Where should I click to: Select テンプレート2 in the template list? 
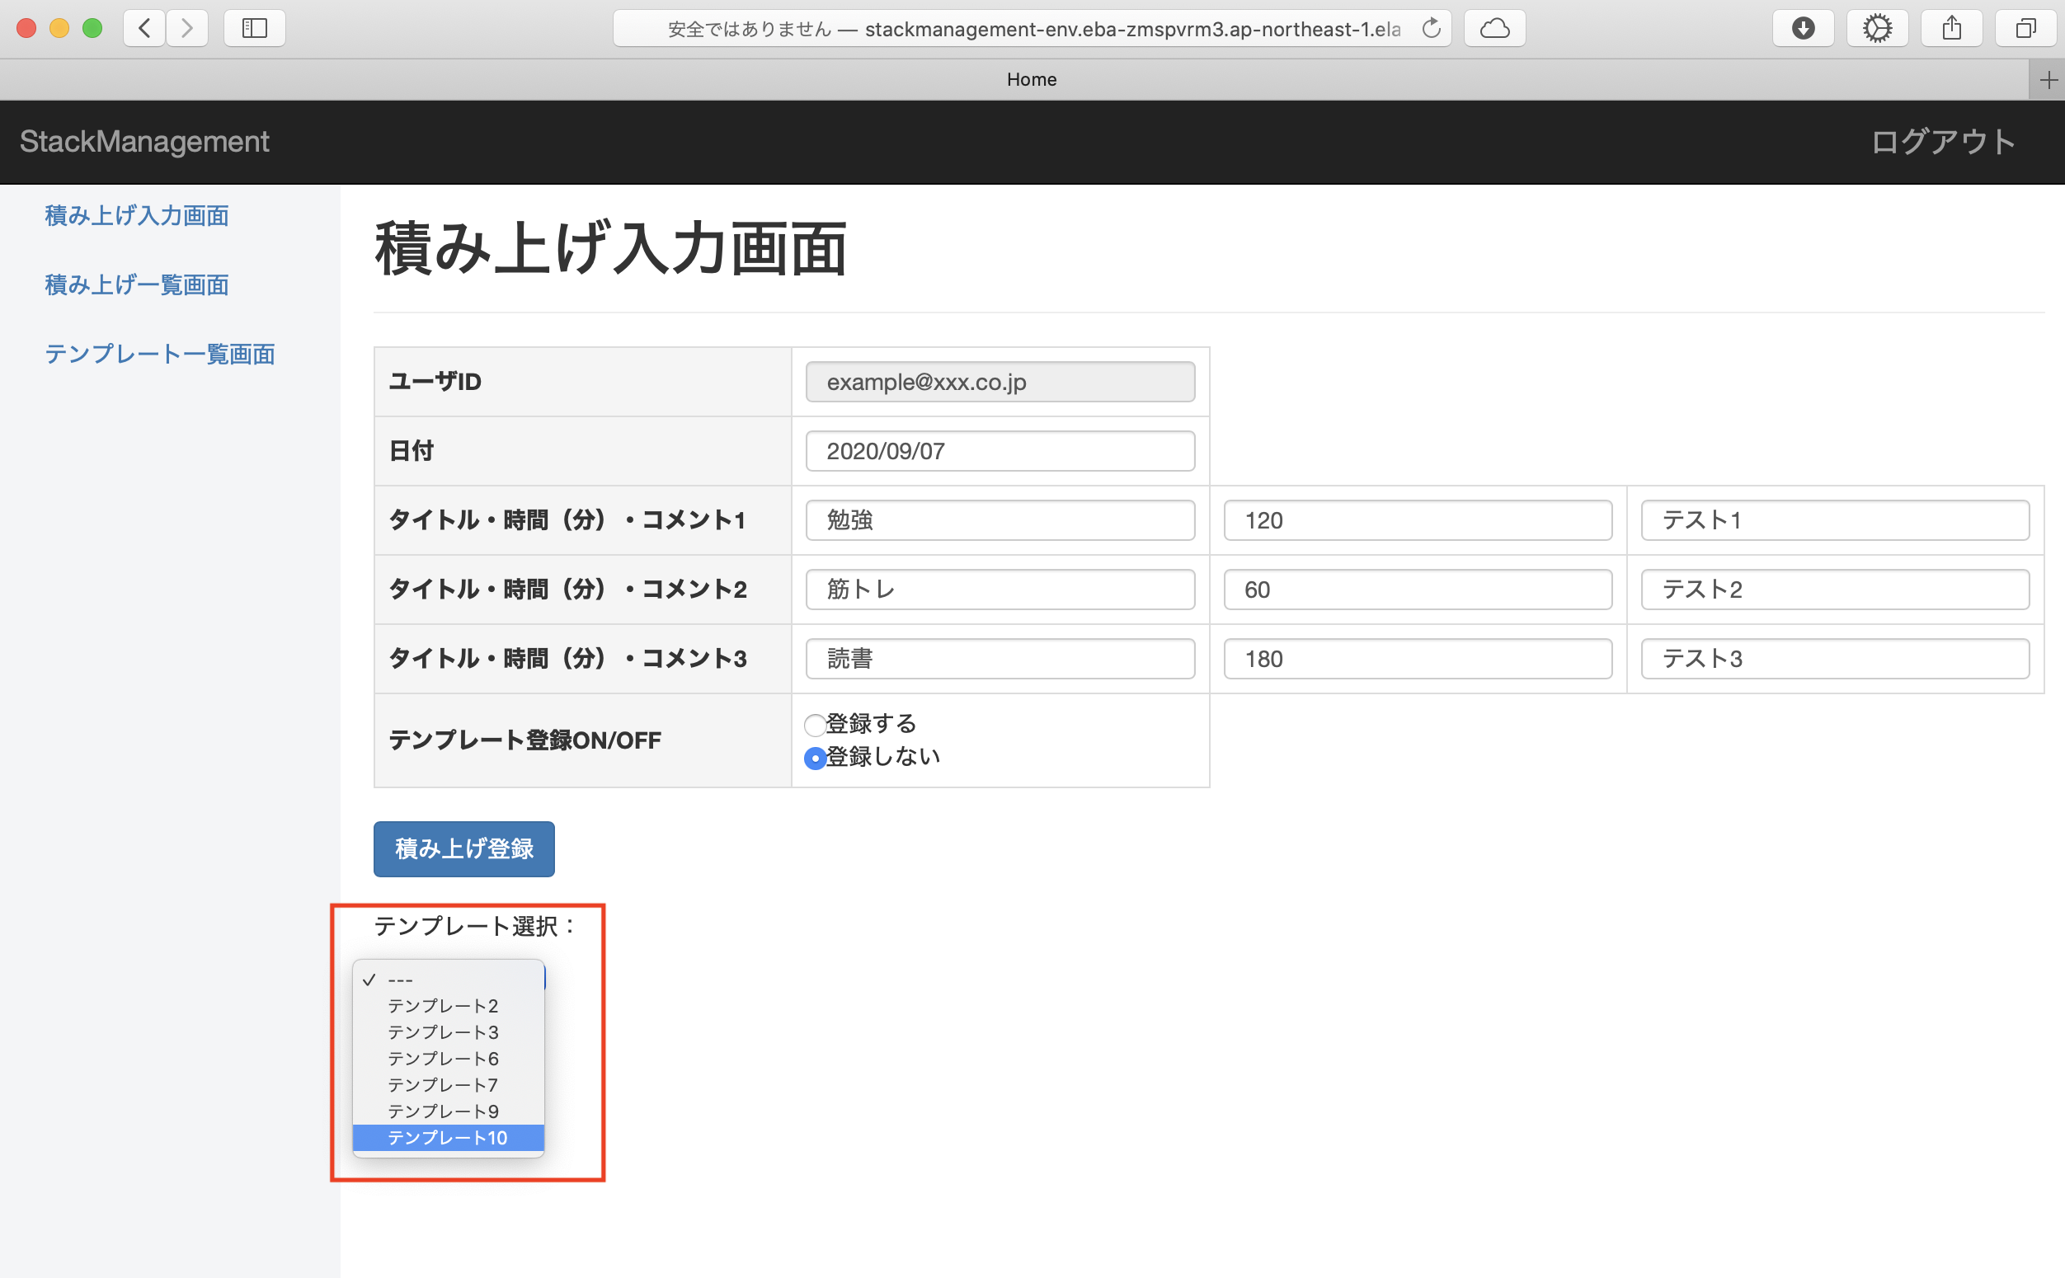tap(443, 1006)
